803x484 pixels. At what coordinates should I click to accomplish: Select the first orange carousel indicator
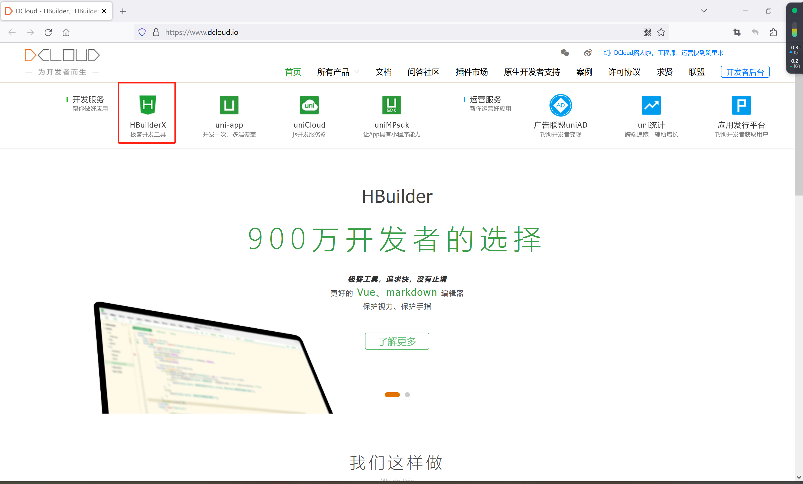coord(392,395)
